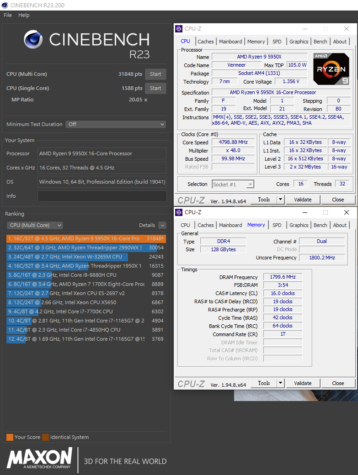
Task: Select ranking row 7 Xeon E5-2697 v2
Action: [x=86, y=293]
